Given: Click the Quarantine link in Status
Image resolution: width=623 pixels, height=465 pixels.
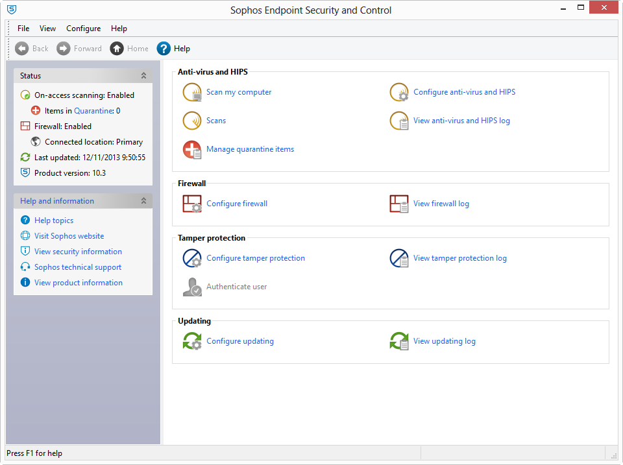Looking at the screenshot, I should (x=93, y=111).
